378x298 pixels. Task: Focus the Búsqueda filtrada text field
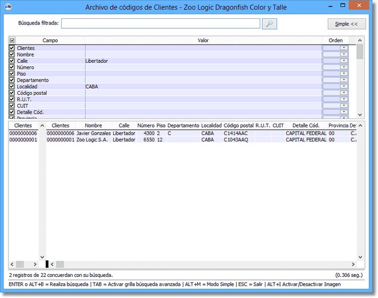[160, 23]
